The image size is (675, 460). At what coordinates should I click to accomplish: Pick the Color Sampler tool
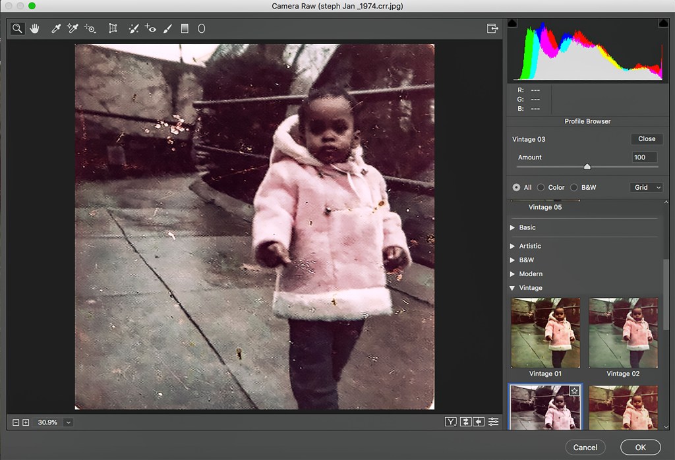pyautogui.click(x=73, y=28)
